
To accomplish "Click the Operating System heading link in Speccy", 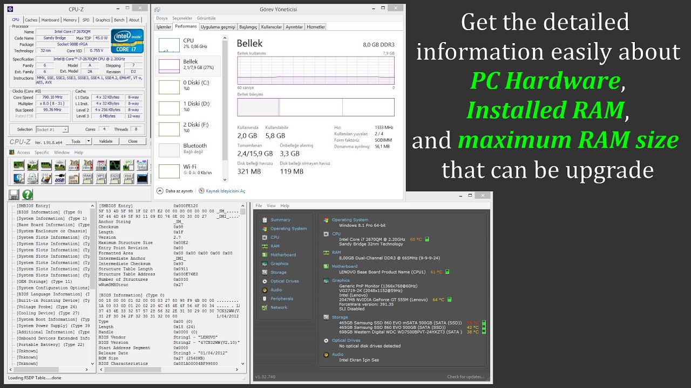I will pyautogui.click(x=350, y=220).
